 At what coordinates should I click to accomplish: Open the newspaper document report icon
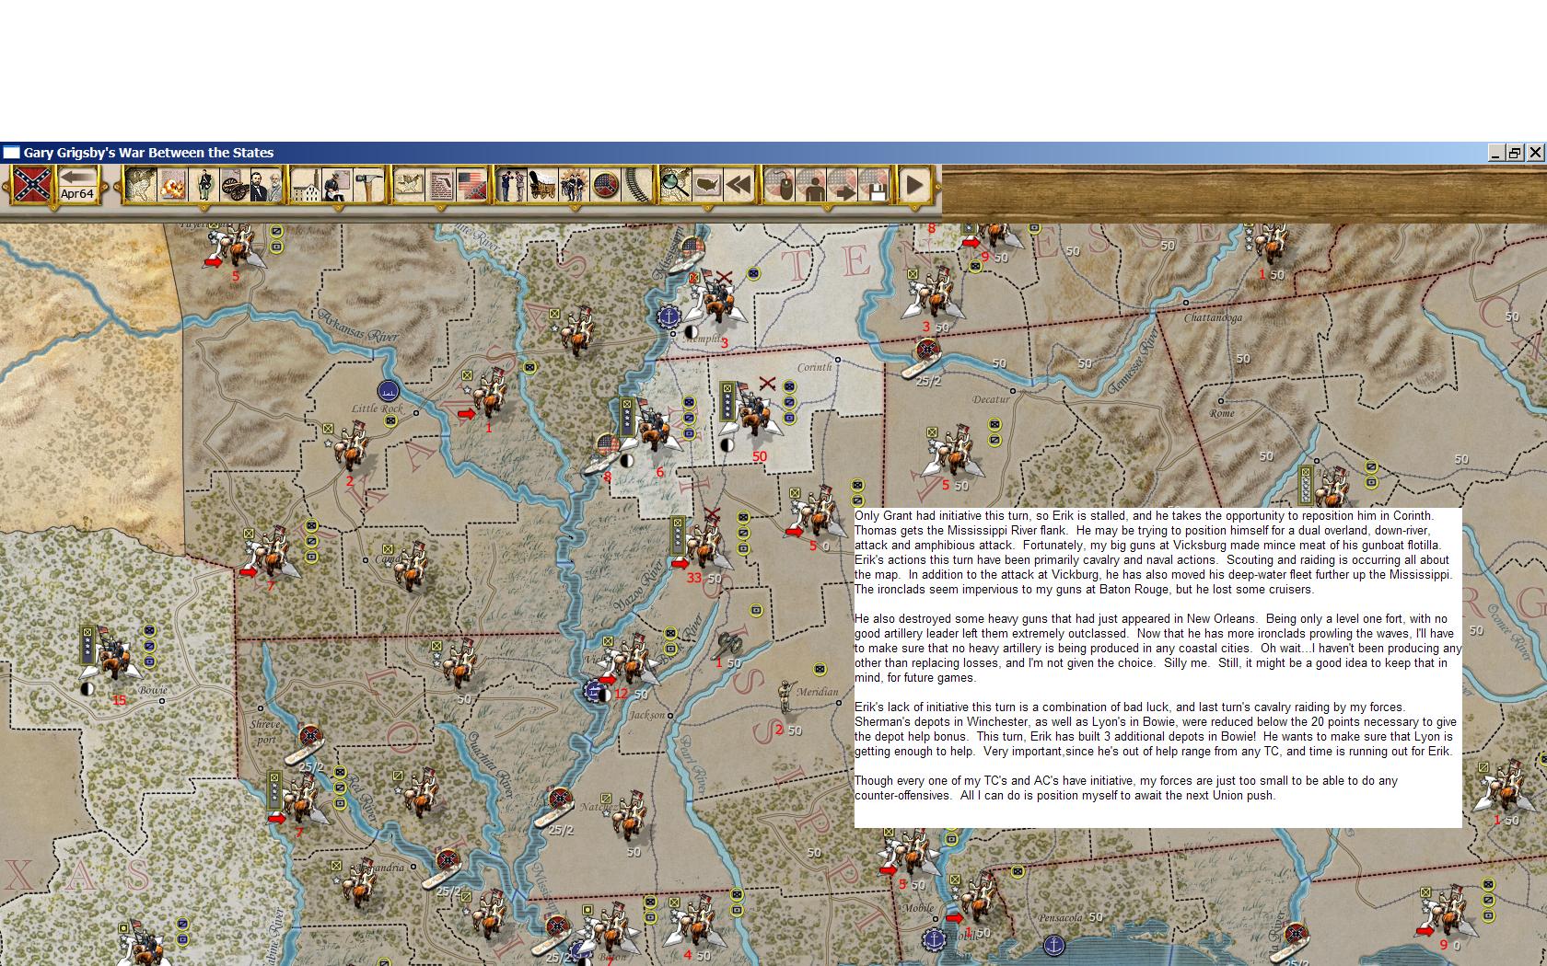click(441, 184)
